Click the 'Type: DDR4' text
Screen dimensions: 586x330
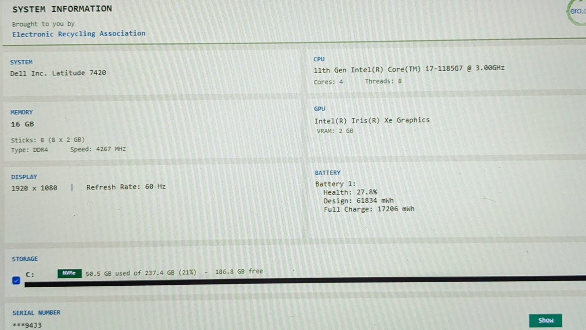click(29, 150)
